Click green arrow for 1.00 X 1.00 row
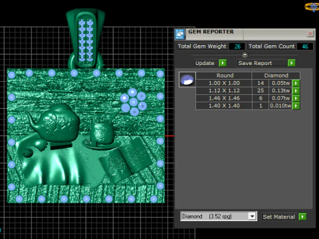 tap(296, 83)
